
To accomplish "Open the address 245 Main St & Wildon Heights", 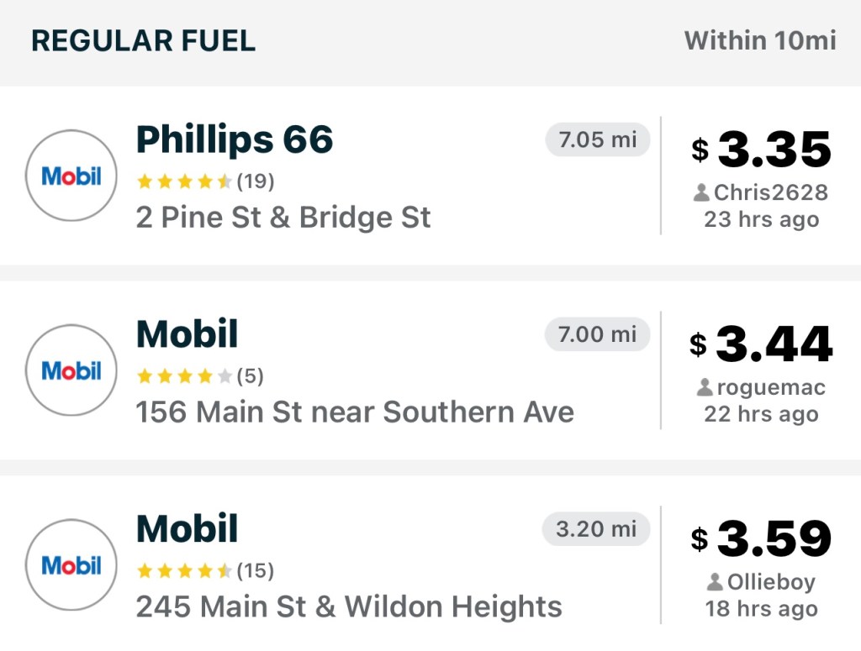I will [349, 606].
